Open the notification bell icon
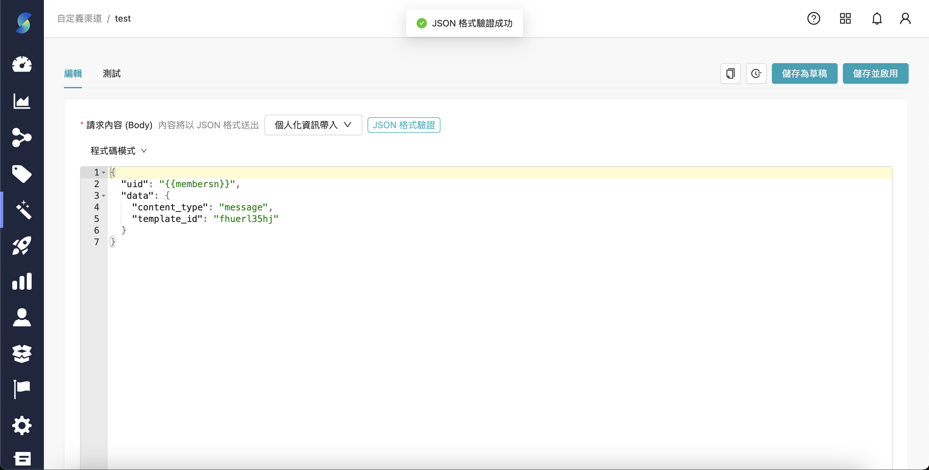The image size is (929, 470). pos(876,18)
